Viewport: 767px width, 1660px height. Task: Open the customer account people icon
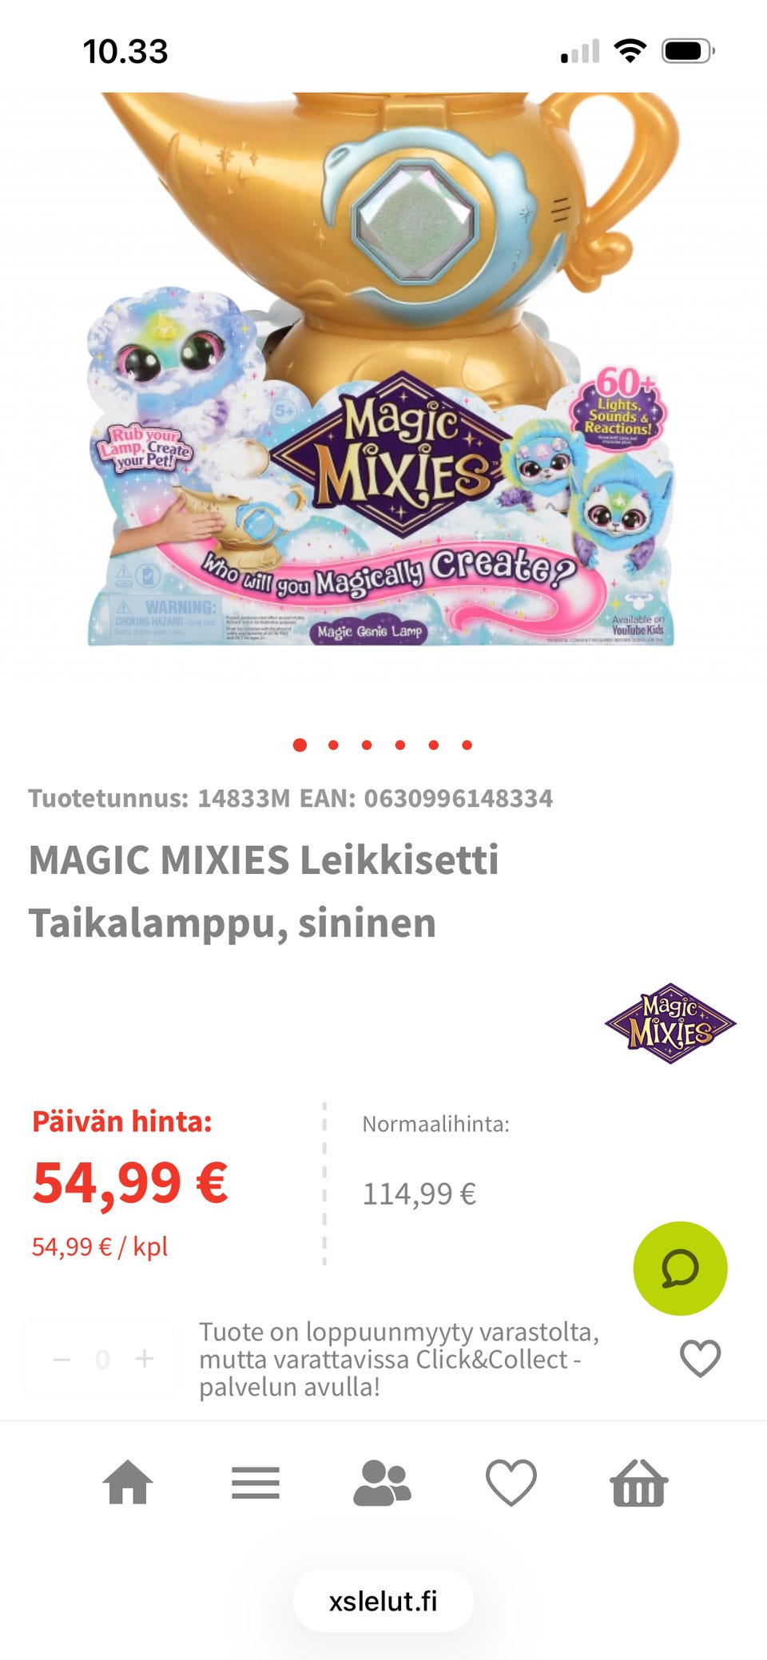click(x=383, y=1483)
